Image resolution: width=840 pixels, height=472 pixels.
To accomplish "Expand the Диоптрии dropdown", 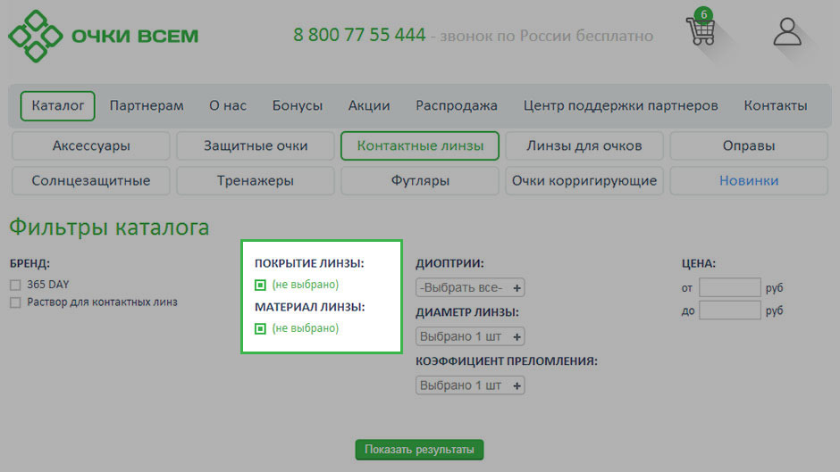I will tap(470, 287).
